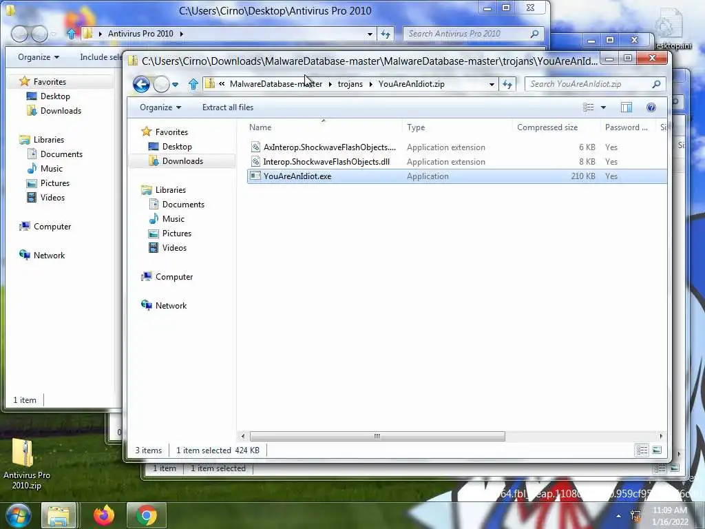
Task: Switch to details view icon in status bar
Action: click(x=642, y=450)
